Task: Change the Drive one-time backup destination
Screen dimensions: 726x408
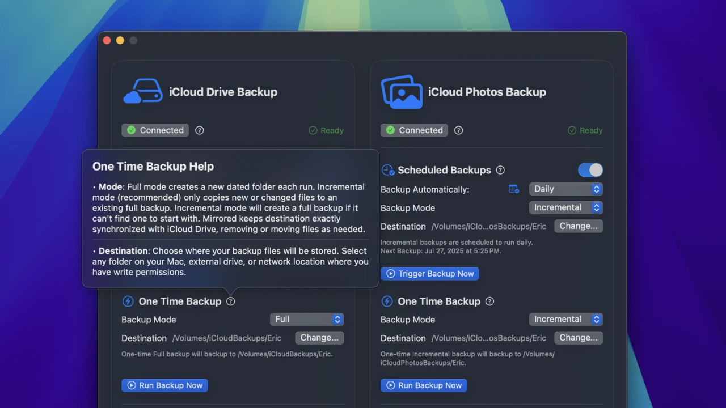Action: point(319,338)
